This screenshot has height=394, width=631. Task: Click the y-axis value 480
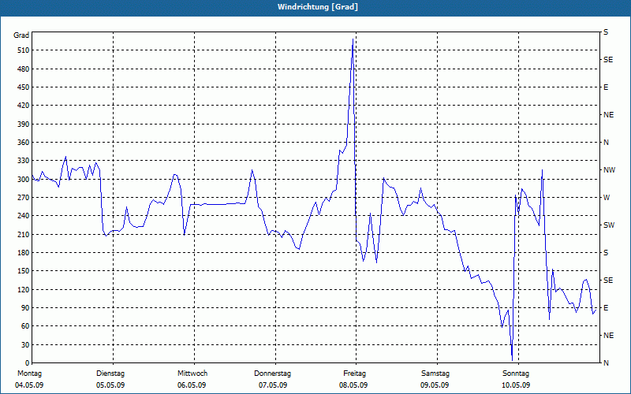pyautogui.click(x=23, y=69)
